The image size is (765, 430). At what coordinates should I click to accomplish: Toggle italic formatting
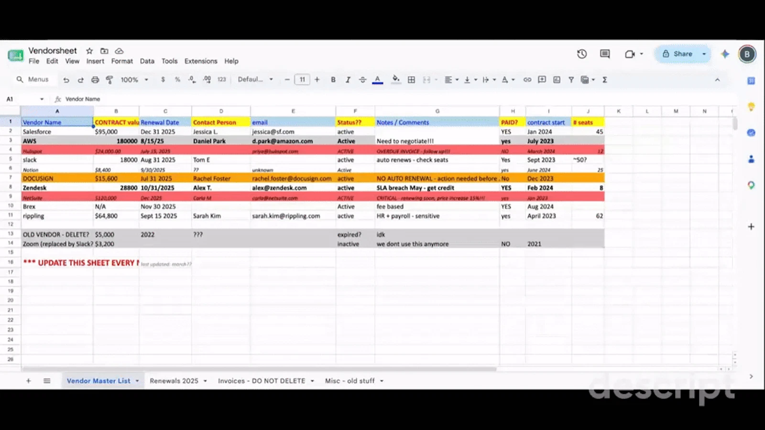point(348,80)
